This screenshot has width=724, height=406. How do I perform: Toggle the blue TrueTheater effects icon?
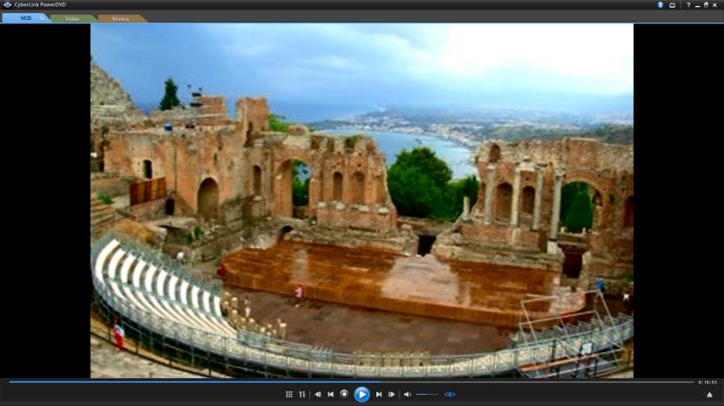point(449,395)
